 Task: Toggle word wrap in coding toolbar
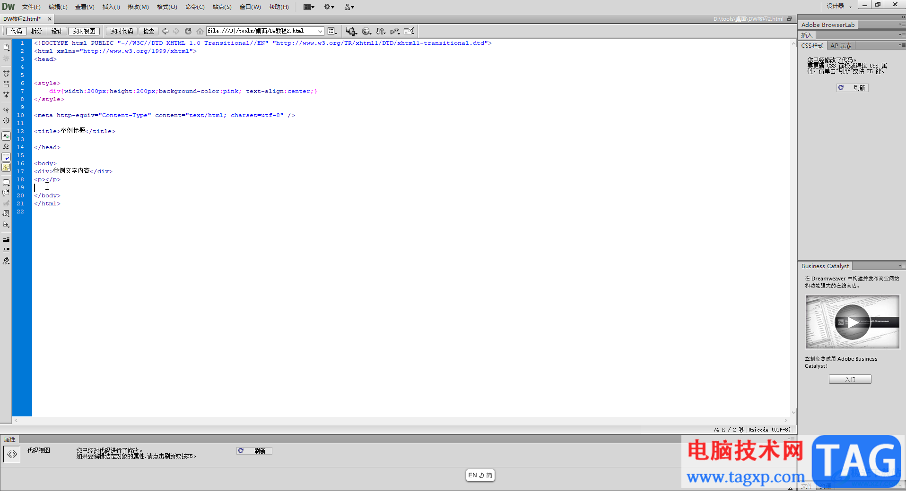coord(6,157)
